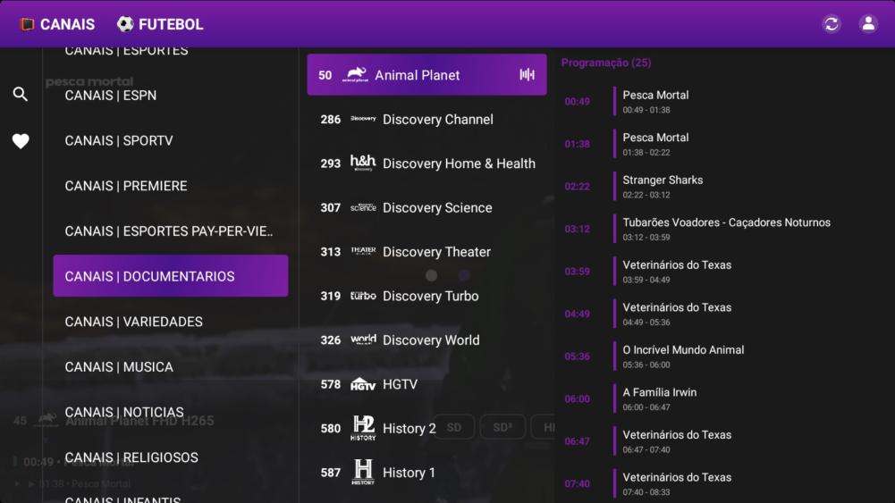Select CANAIS | MUSICA category

pyautogui.click(x=171, y=366)
